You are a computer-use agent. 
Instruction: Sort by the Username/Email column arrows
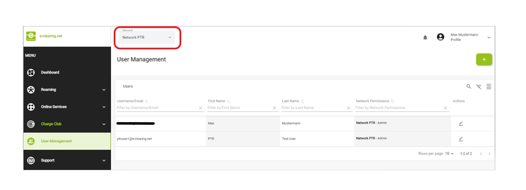(146, 101)
